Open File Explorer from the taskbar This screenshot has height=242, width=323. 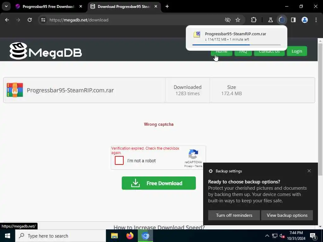pyautogui.click(x=114, y=236)
